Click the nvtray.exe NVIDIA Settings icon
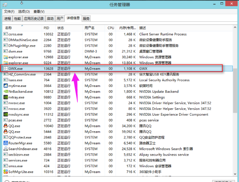 tap(6, 97)
